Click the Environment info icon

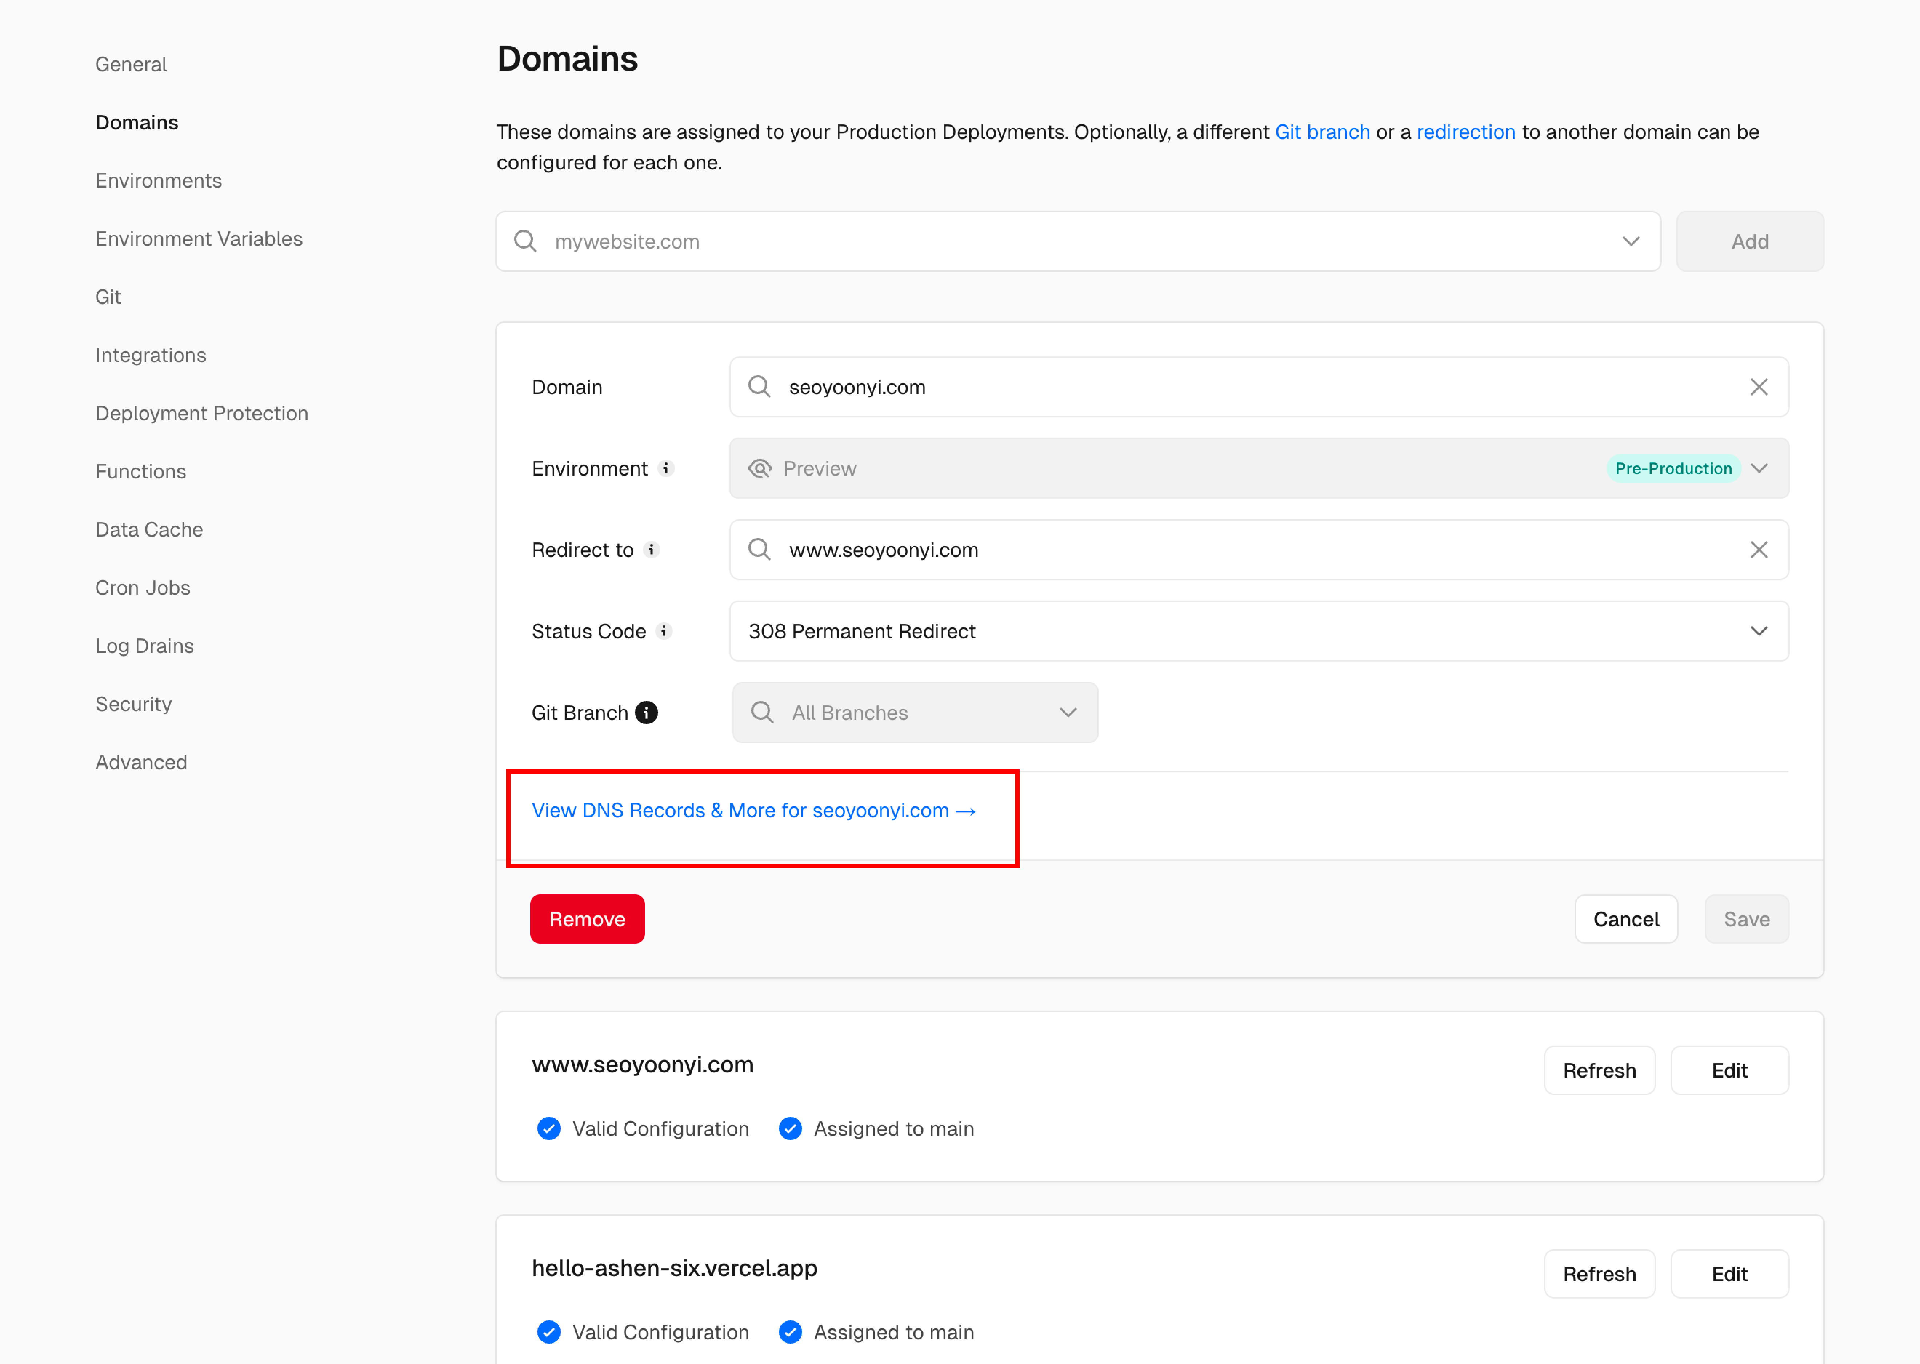coord(666,468)
